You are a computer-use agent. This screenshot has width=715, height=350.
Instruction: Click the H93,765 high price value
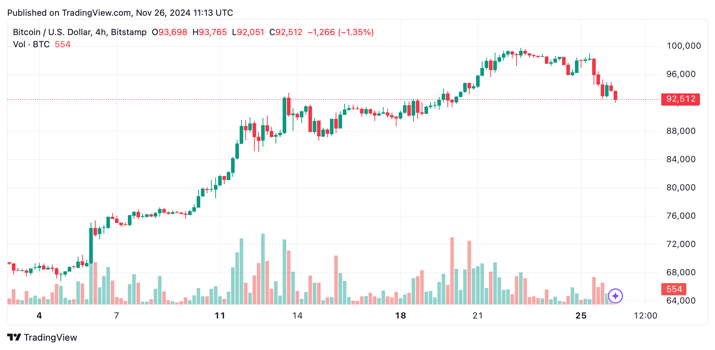click(210, 32)
